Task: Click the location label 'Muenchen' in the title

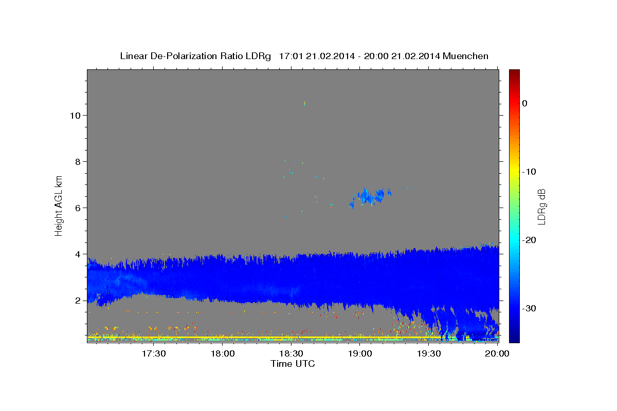Action: pyautogui.click(x=466, y=56)
